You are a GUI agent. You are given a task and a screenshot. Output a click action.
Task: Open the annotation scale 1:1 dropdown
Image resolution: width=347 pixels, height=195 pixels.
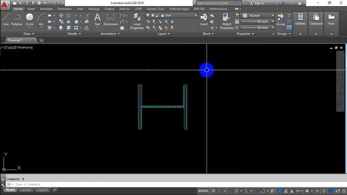[299, 191]
